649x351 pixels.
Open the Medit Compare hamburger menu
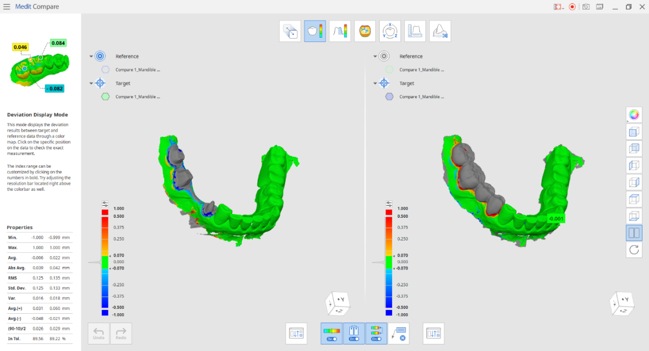[x=6, y=7]
